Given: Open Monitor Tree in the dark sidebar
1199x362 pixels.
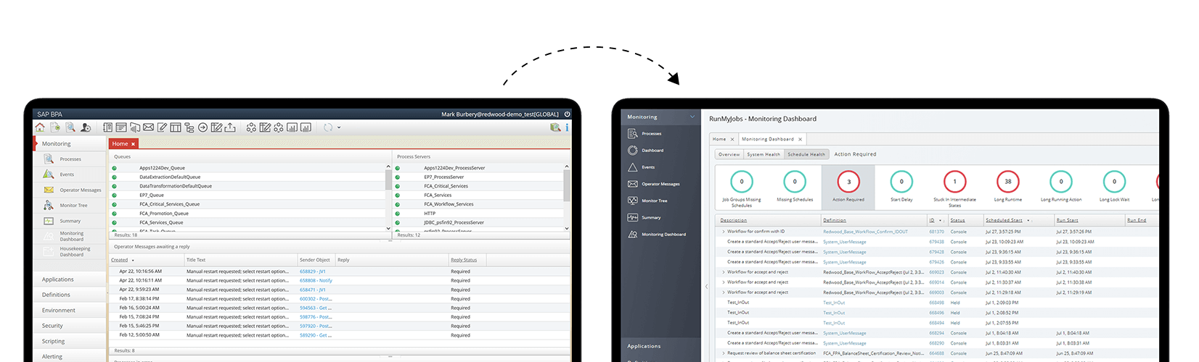Looking at the screenshot, I should coord(654,201).
